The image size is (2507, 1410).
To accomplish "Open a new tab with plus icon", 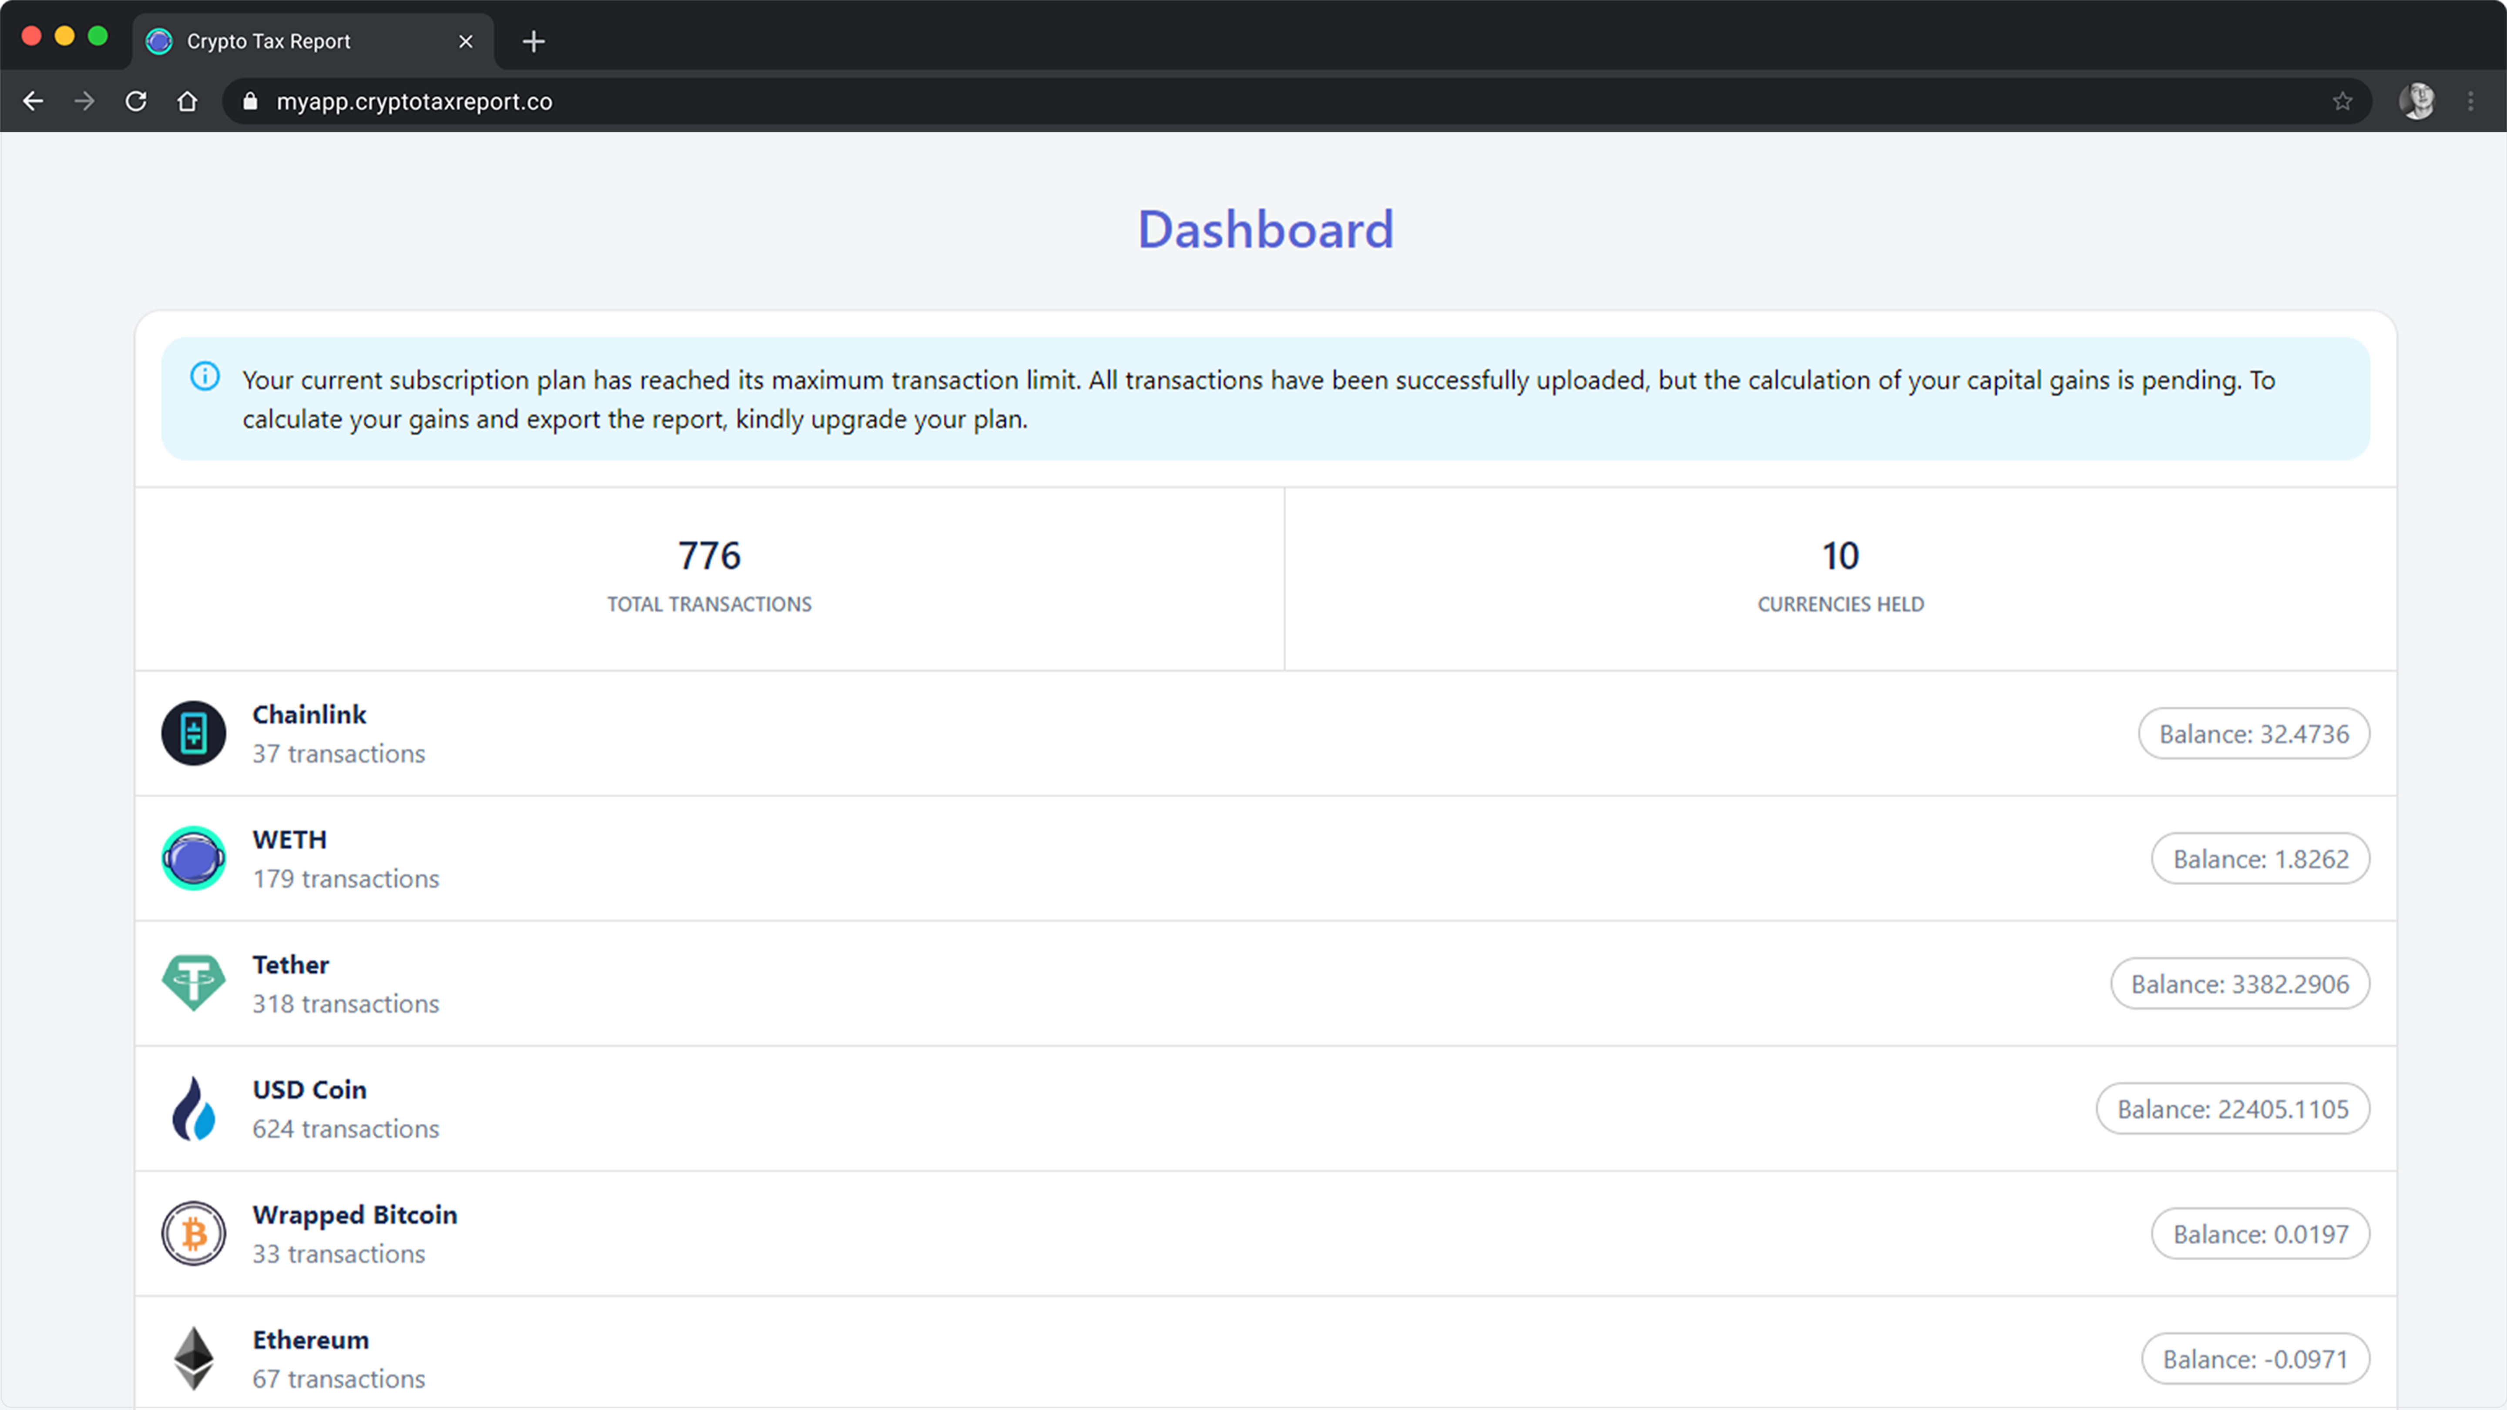I will pyautogui.click(x=533, y=42).
